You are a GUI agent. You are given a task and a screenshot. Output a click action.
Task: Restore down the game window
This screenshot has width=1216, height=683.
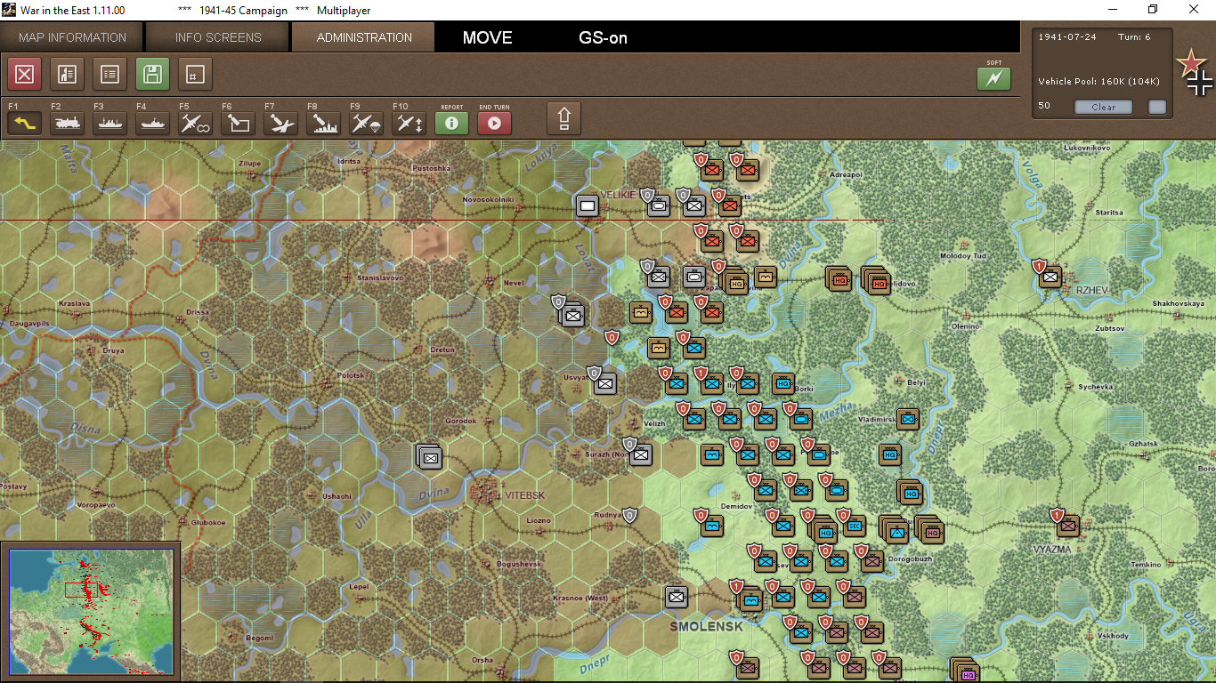tap(1153, 10)
